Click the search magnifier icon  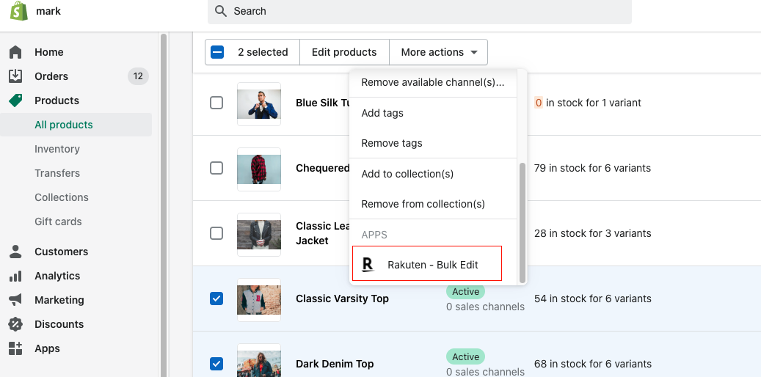pyautogui.click(x=221, y=11)
